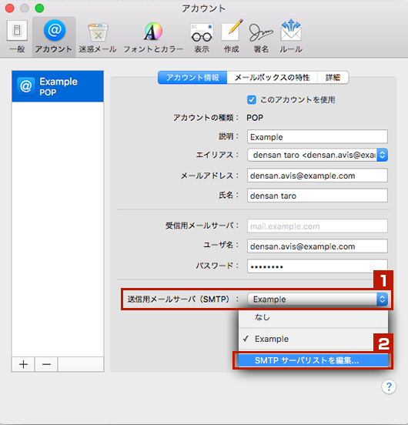The height and width of the screenshot is (425, 408).
Task: Open the 迷惑メール junk mail preferences
Action: [x=98, y=38]
